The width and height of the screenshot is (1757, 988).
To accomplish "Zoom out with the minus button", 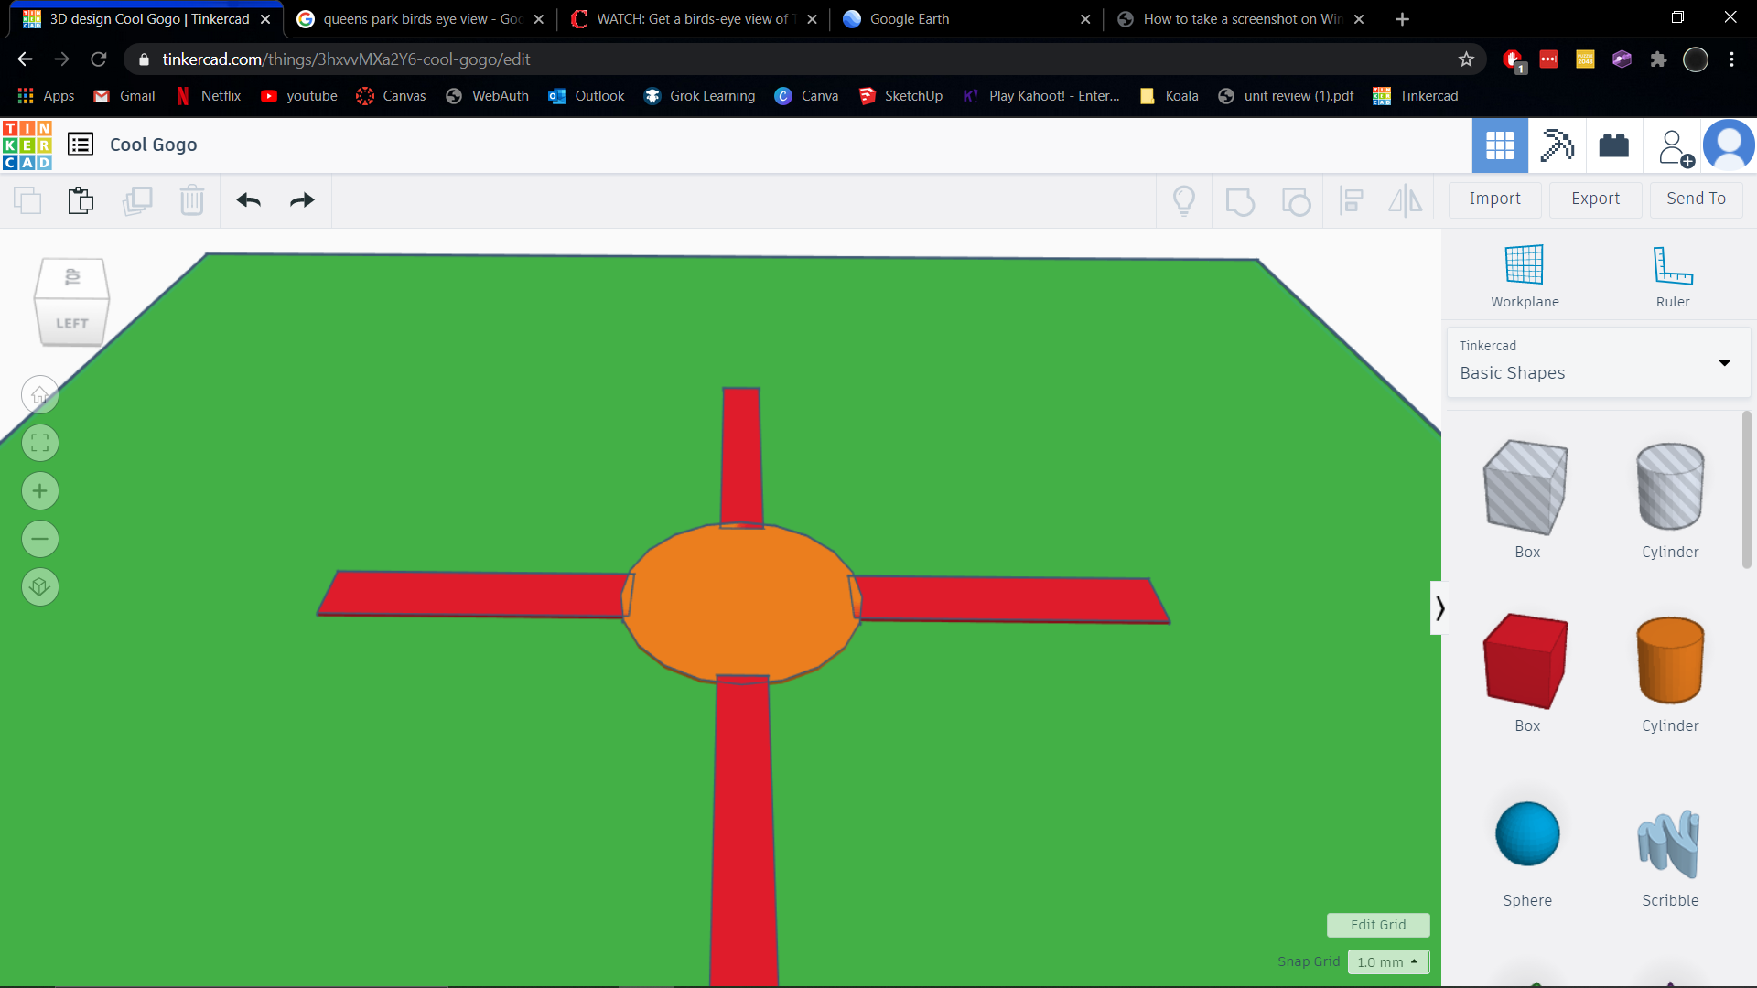I will click(40, 539).
